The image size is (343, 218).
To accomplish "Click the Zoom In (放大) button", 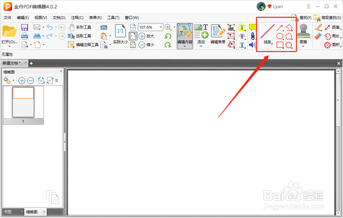I will (x=146, y=36).
